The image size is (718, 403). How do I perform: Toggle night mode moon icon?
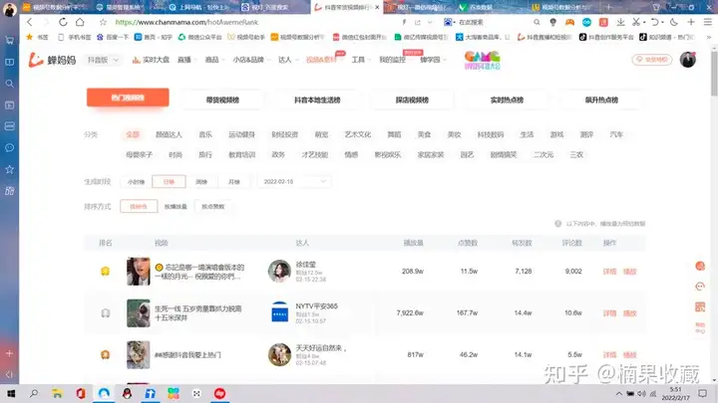point(674,22)
